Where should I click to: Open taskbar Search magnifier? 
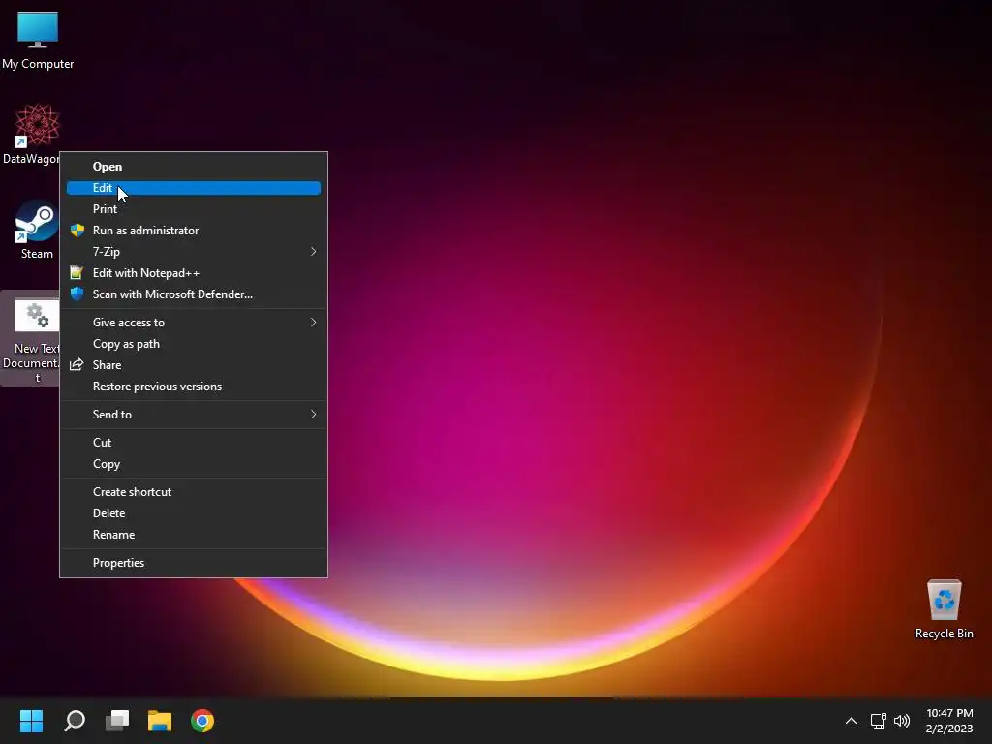click(x=75, y=721)
